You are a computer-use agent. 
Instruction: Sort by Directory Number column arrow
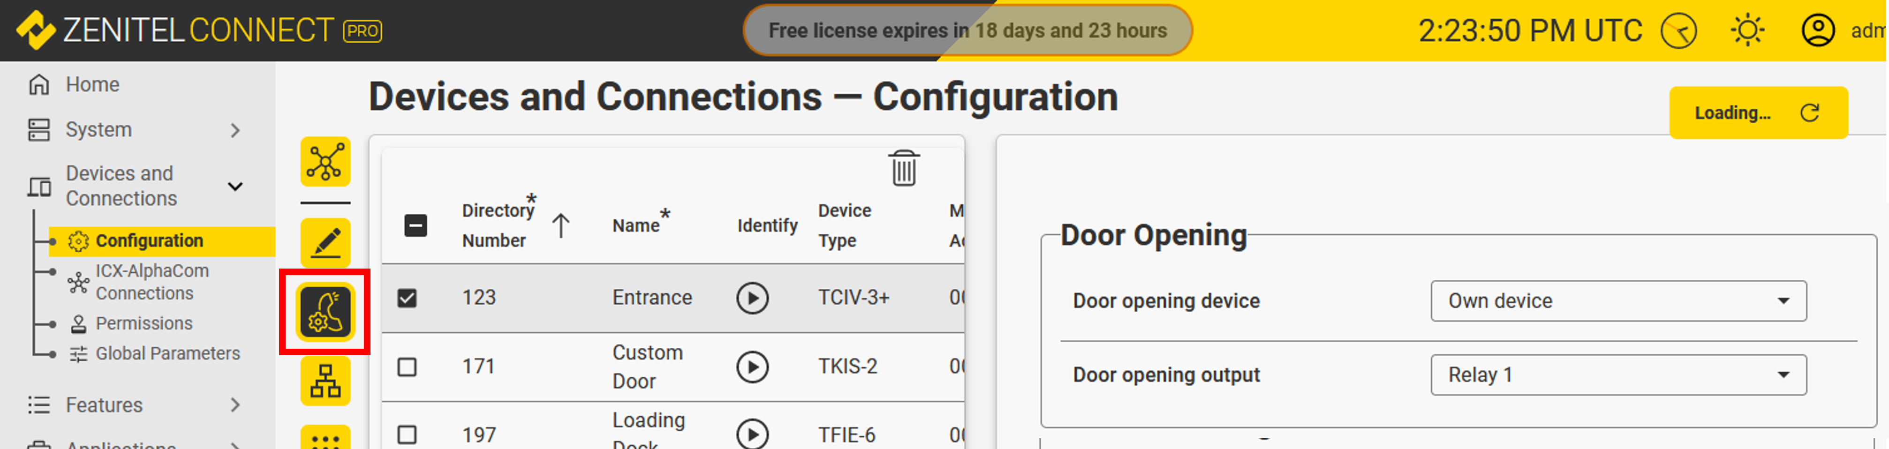(x=561, y=225)
